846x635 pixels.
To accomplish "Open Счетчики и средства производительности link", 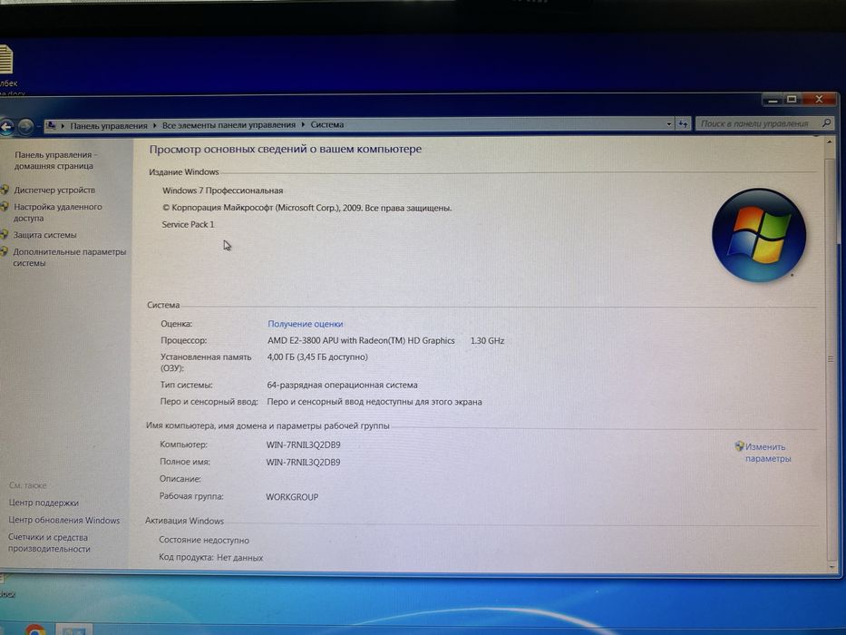I will coord(49,543).
